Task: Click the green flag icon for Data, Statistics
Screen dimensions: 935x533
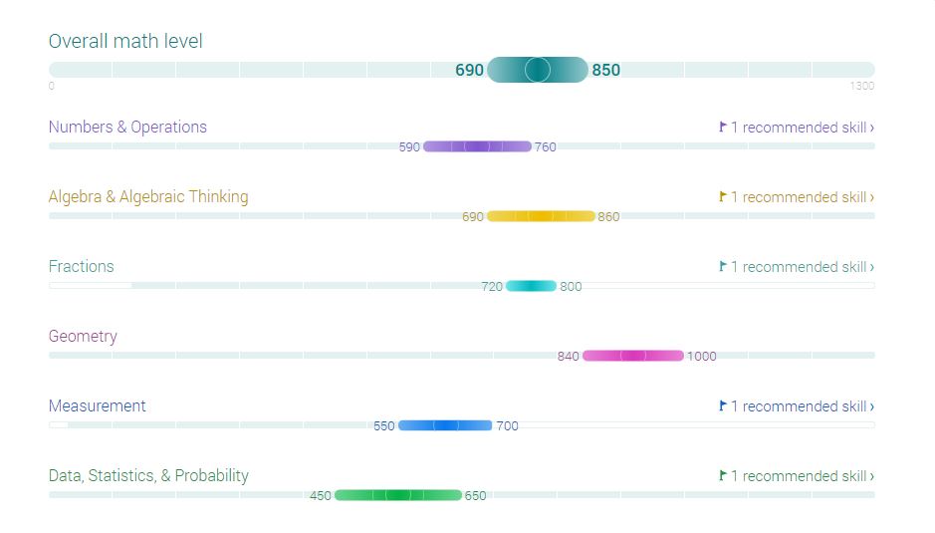Action: click(x=723, y=475)
